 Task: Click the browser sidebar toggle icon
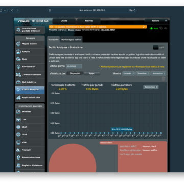[x=1, y=10]
